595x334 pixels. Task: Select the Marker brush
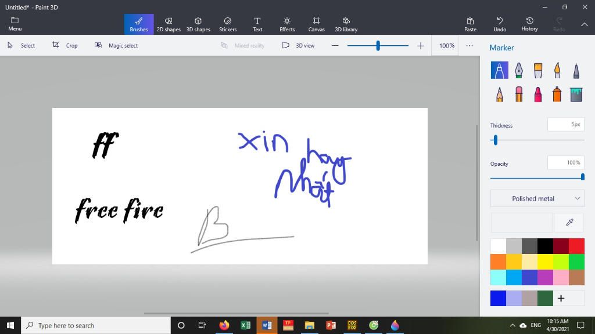[499, 70]
